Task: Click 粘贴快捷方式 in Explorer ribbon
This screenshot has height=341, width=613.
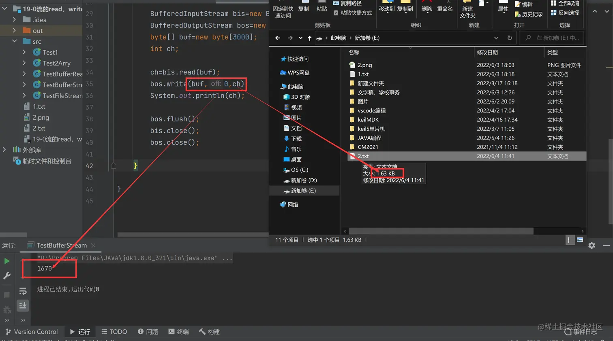Action: point(353,13)
